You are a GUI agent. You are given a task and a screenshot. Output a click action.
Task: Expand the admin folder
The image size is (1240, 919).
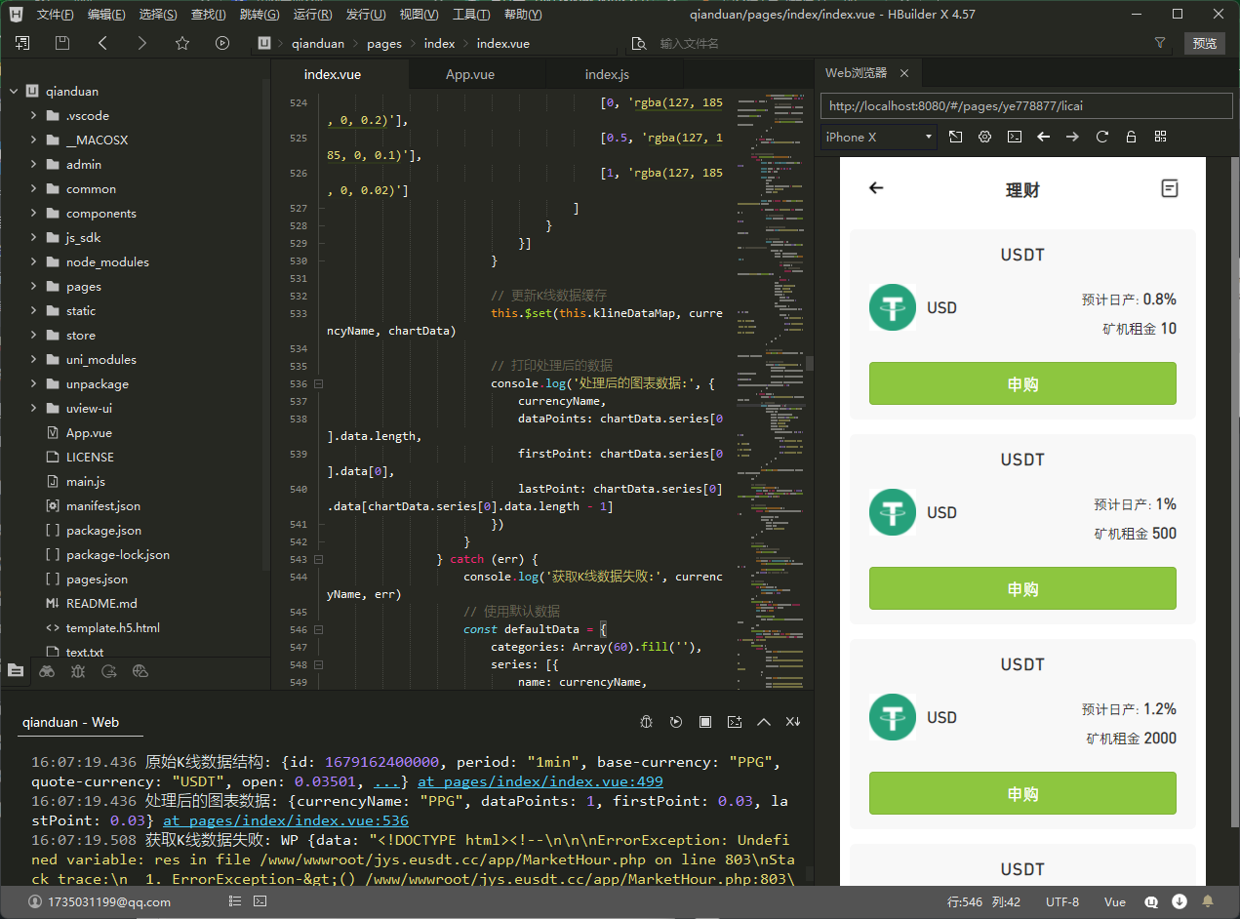point(33,165)
